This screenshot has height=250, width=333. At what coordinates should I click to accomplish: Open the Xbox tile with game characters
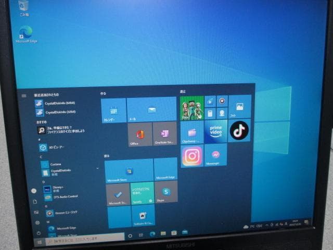(x=192, y=108)
